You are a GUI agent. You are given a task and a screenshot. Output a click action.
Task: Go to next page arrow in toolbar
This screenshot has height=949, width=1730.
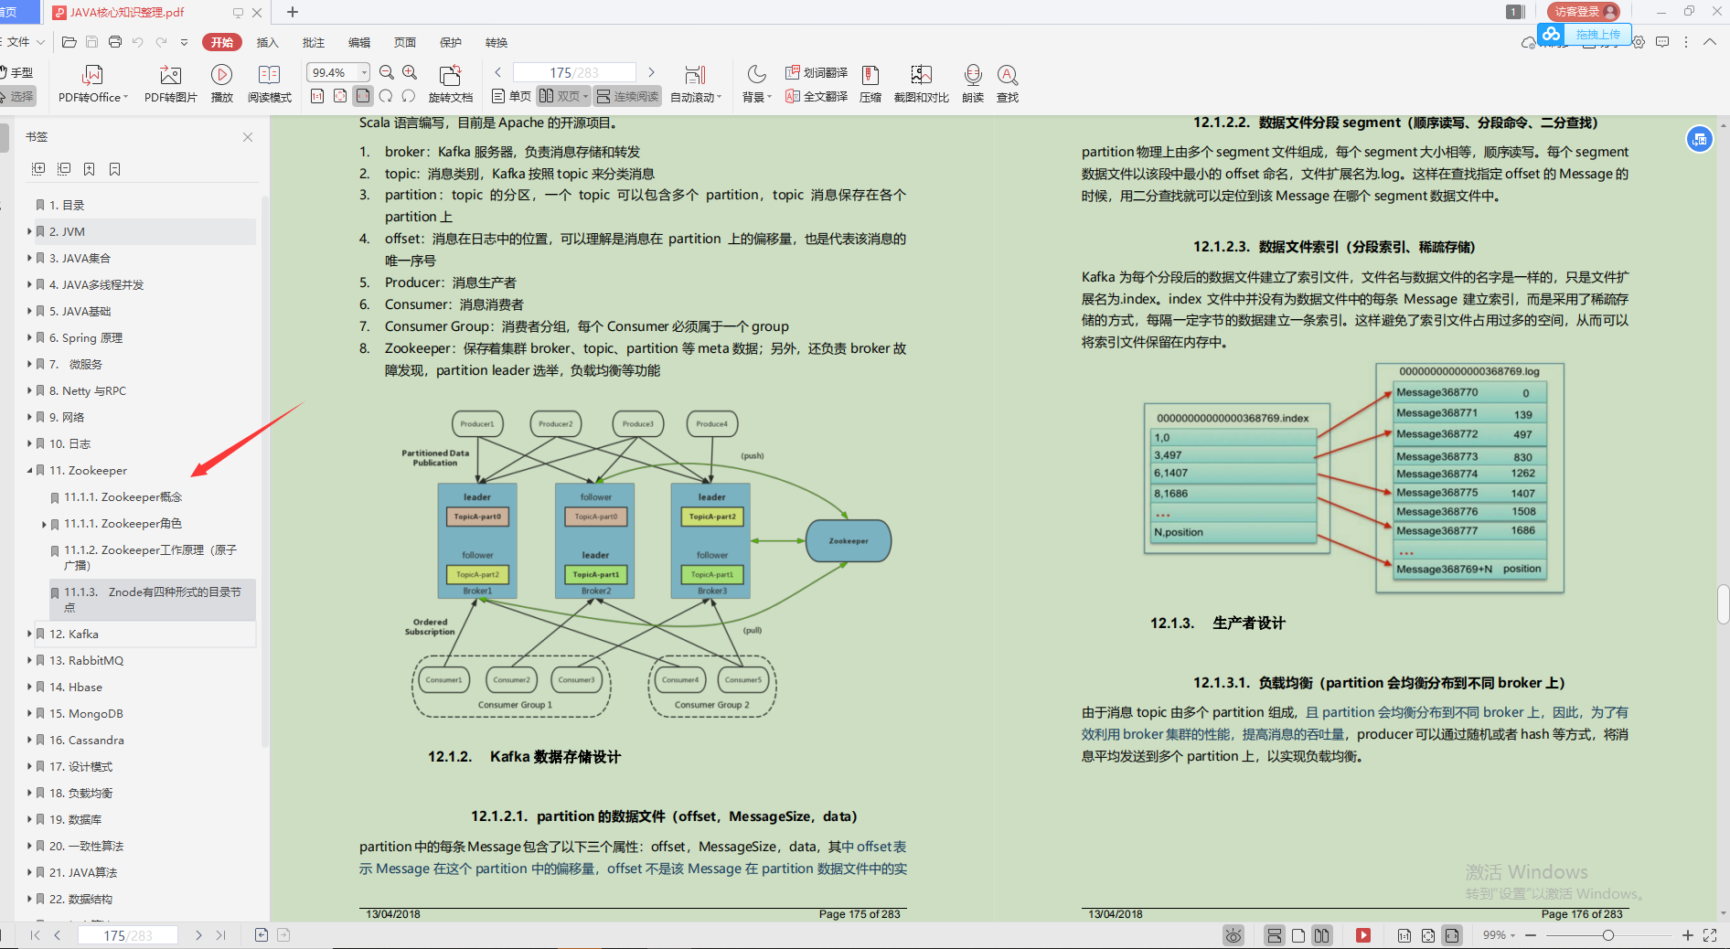(x=651, y=72)
